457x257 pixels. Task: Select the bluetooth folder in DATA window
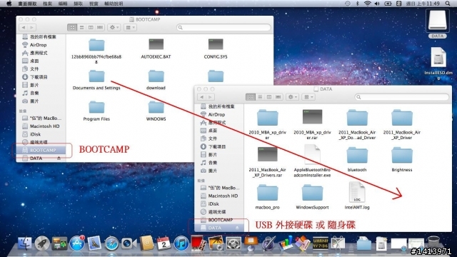pos(357,158)
